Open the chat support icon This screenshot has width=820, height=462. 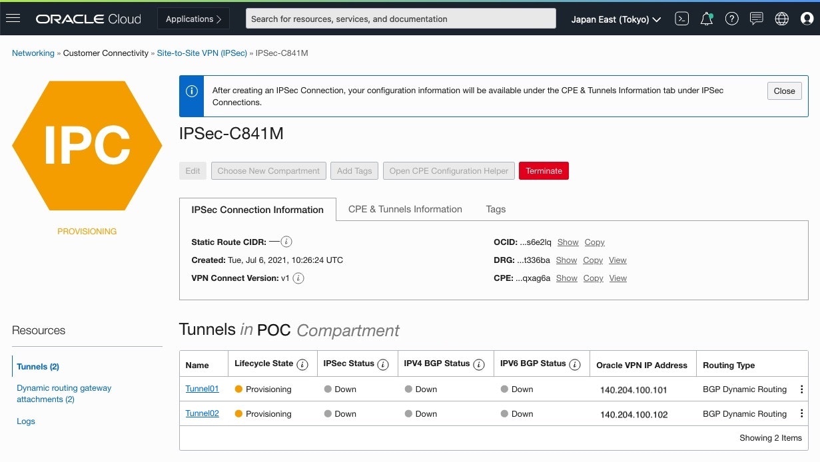tap(756, 19)
